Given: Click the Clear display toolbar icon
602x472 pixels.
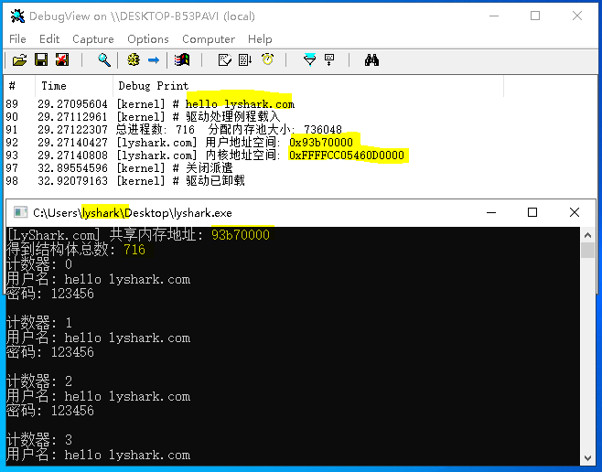Looking at the screenshot, I should (x=224, y=59).
